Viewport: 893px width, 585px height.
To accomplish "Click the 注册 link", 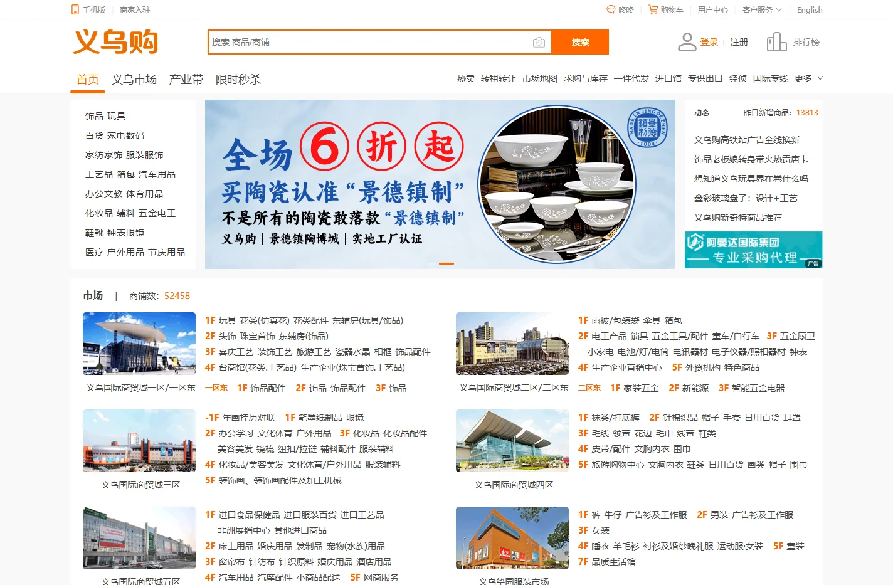I will [x=739, y=42].
